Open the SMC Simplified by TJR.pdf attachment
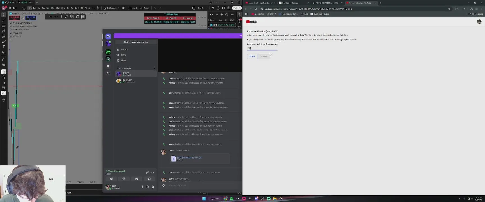This screenshot has height=202, width=485. click(189, 157)
